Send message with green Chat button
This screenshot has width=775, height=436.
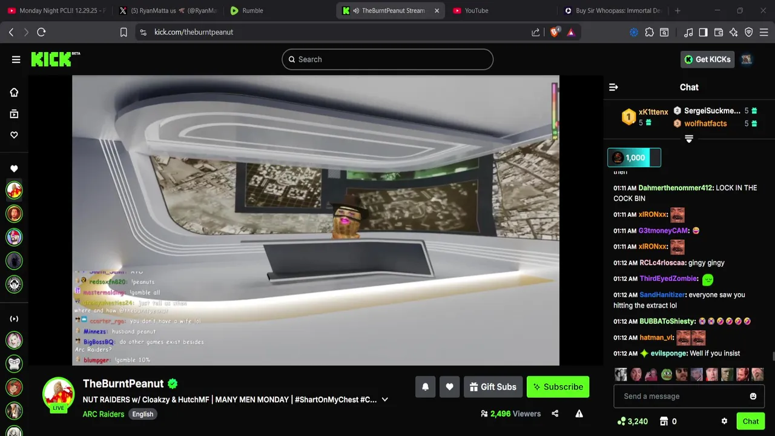pos(751,421)
